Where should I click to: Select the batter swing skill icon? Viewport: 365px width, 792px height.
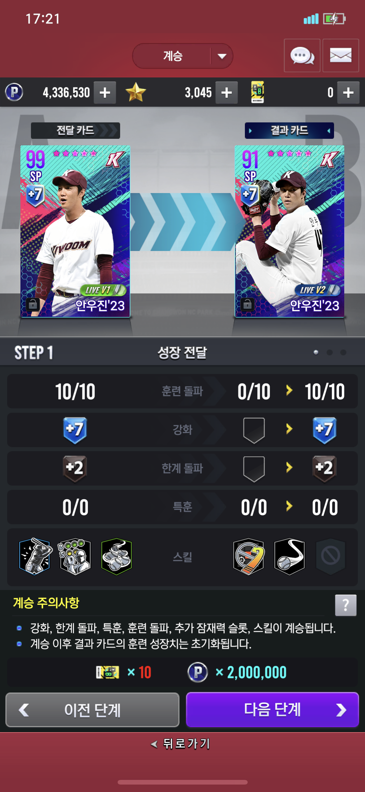click(x=34, y=557)
